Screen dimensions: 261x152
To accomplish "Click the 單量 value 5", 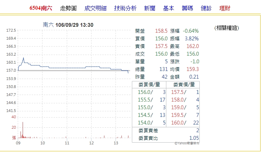I will (x=166, y=62).
